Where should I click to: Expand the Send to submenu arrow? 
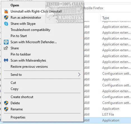tap(79, 75)
